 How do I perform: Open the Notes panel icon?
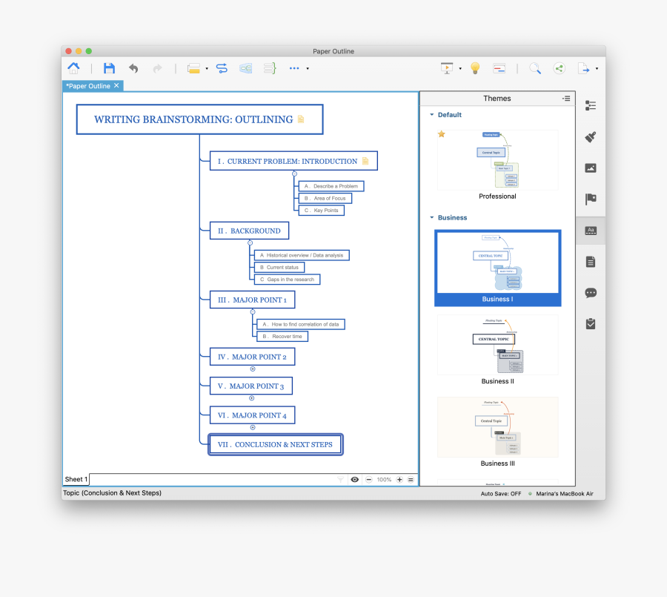click(591, 260)
